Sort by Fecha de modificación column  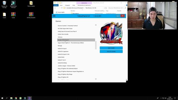(x=100, y=11)
